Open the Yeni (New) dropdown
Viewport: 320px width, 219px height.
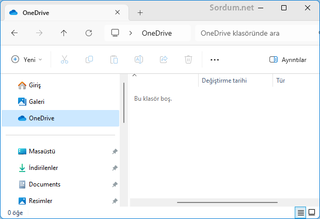tap(27, 59)
